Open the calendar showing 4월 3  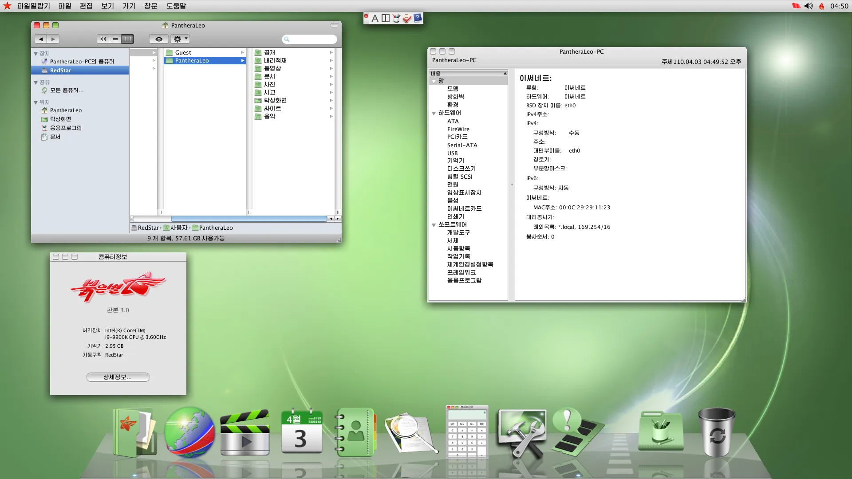[x=301, y=432]
